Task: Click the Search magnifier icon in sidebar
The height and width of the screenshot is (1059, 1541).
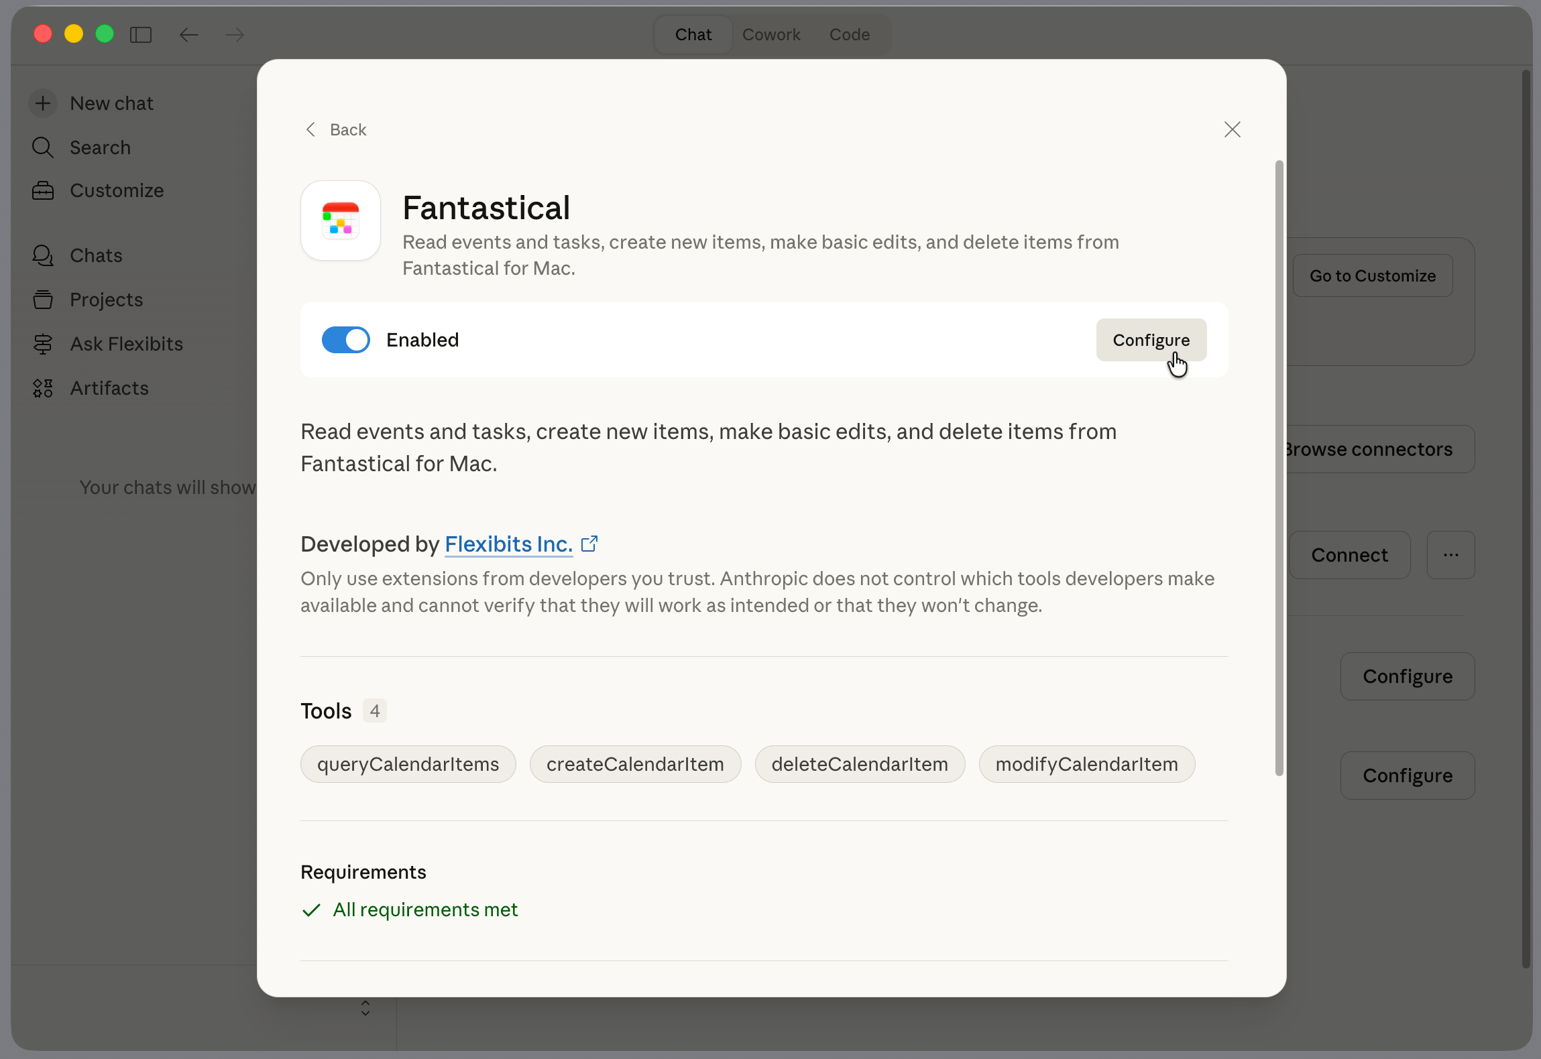Action: click(43, 147)
